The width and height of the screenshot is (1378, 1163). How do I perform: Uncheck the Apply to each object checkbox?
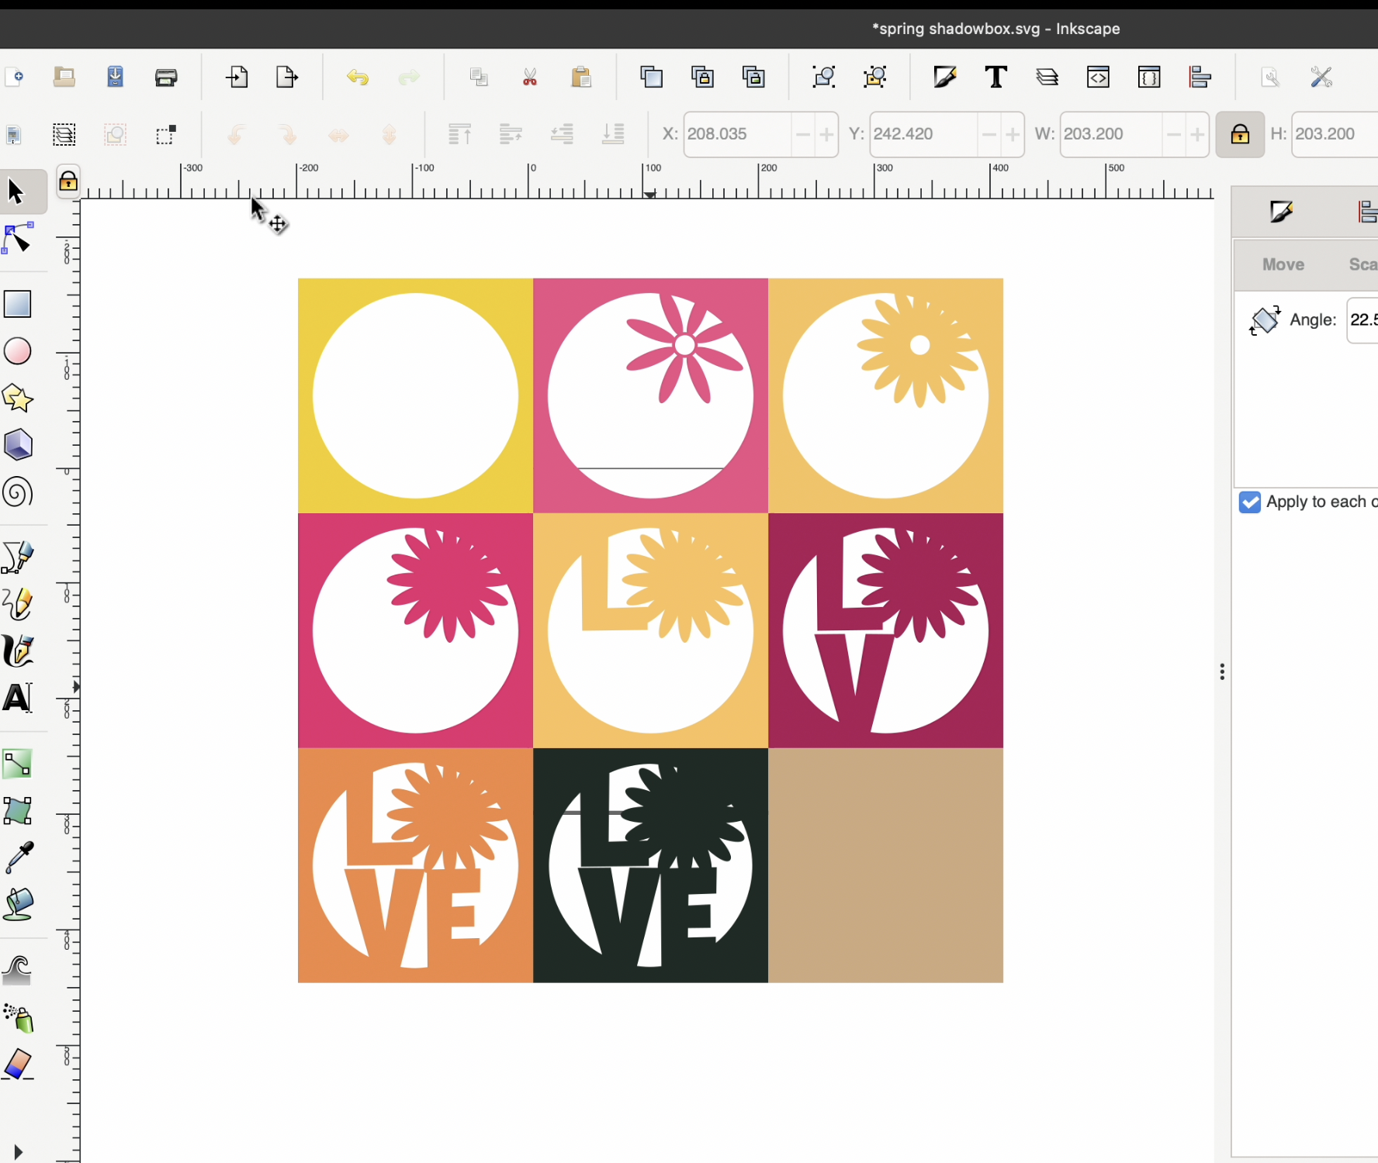pyautogui.click(x=1249, y=502)
